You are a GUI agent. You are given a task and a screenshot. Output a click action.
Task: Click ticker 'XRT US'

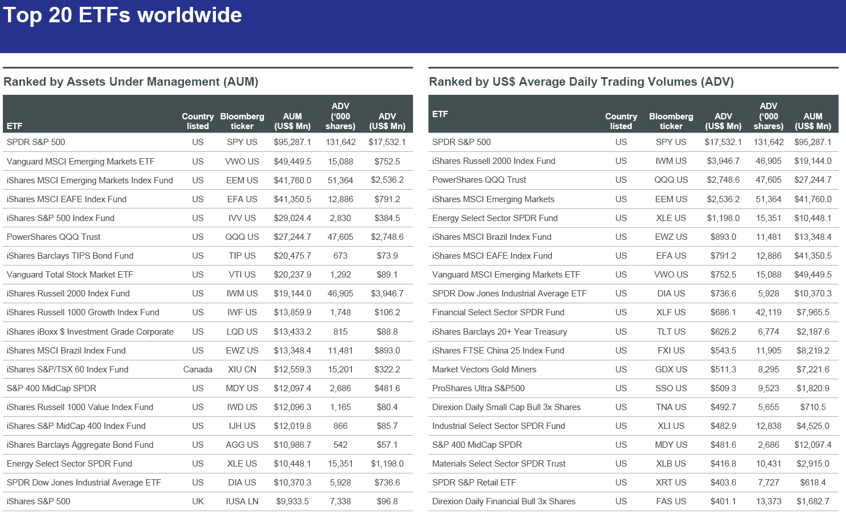[x=671, y=483]
